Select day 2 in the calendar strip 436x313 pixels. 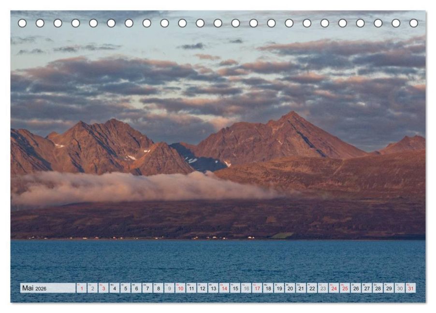(93, 288)
